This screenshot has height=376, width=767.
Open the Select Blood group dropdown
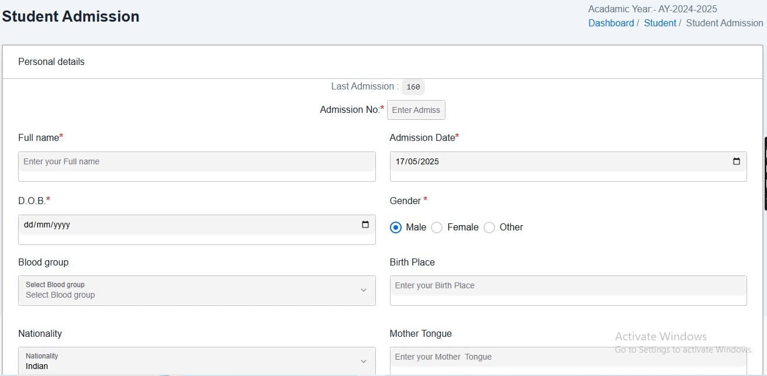click(x=196, y=291)
